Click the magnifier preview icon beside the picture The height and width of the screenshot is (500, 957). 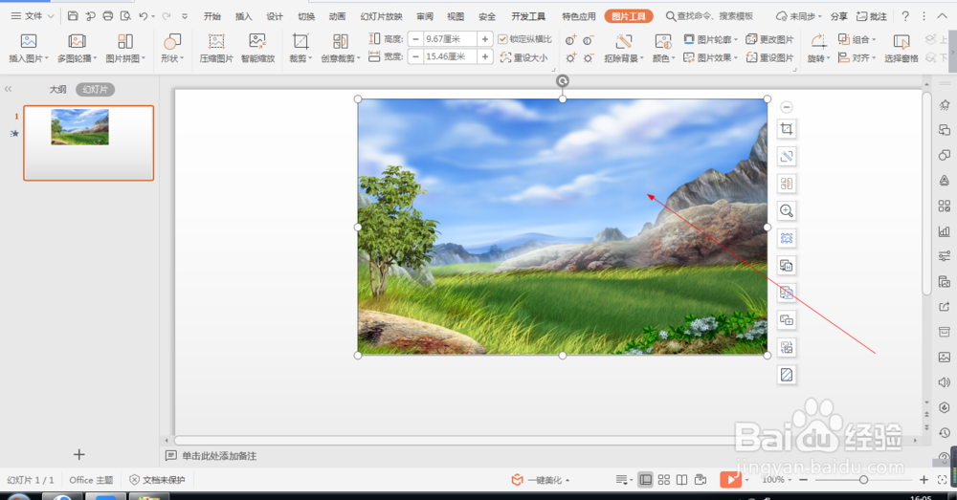coord(786,211)
